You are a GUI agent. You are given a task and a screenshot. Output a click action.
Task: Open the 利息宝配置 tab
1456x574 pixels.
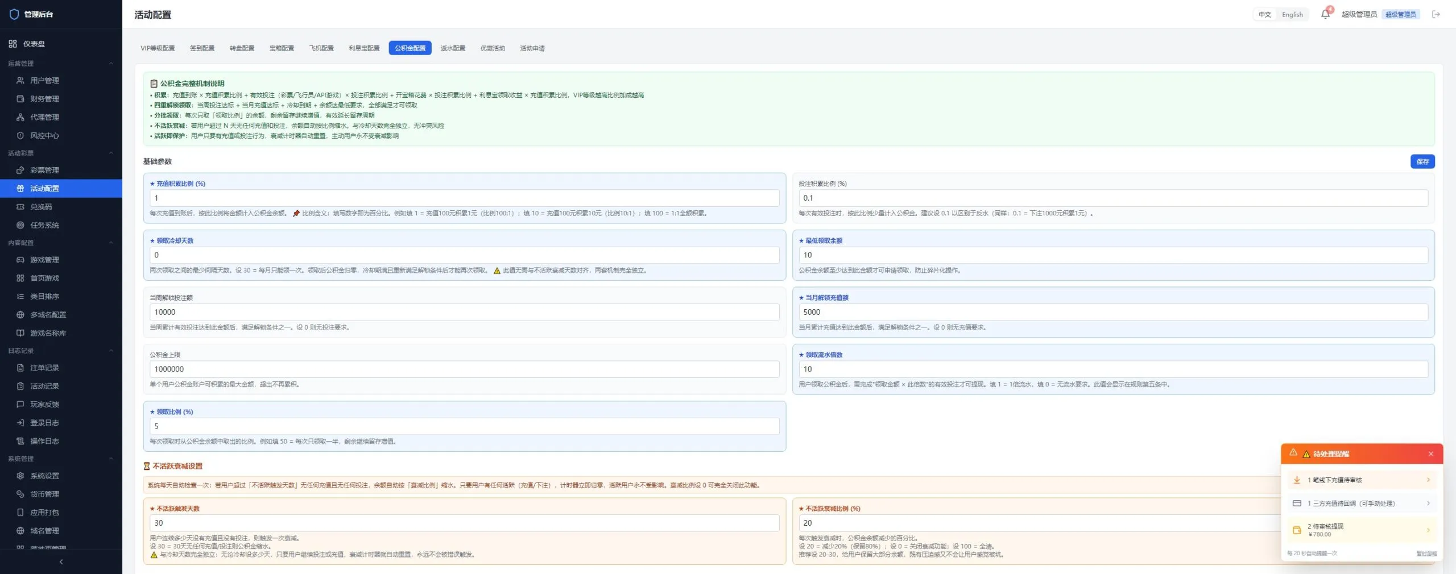364,48
